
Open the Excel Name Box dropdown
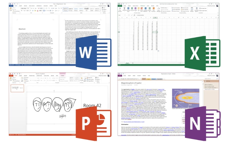pos(125,15)
